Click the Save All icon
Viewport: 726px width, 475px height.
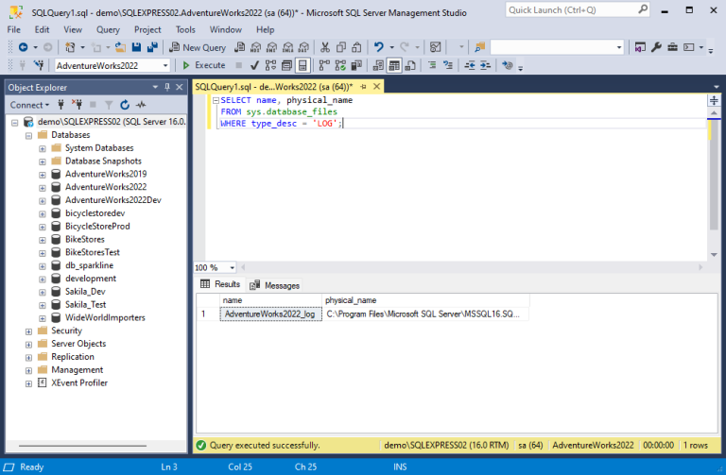(152, 47)
